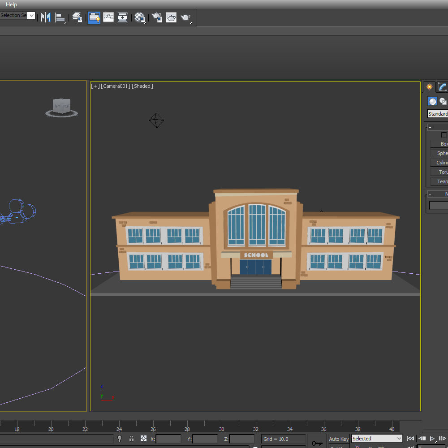Click the Y coordinate field

tap(205, 439)
